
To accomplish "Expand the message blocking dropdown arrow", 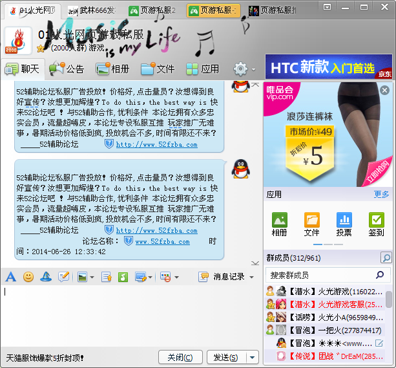I will [177, 277].
